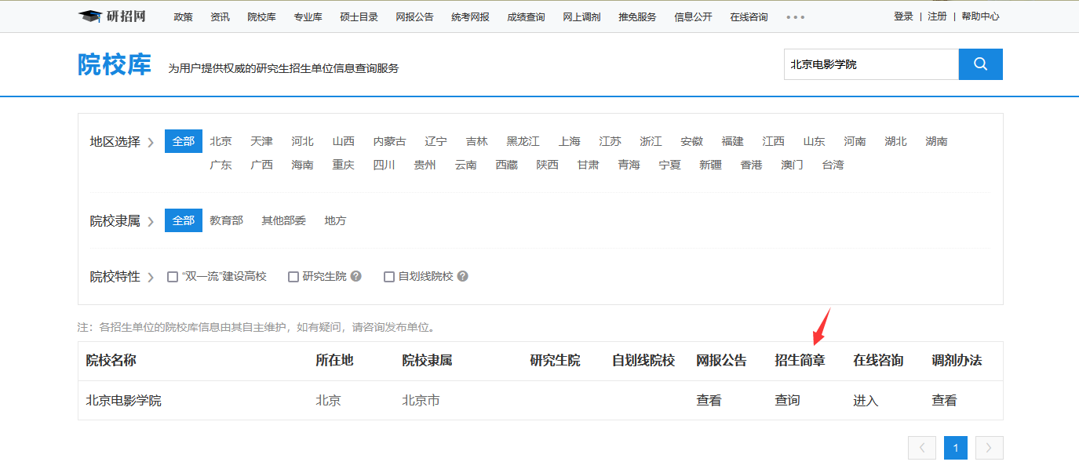The height and width of the screenshot is (469, 1079).
Task: Click the search box containing 北京电影学院
Action: [x=871, y=64]
